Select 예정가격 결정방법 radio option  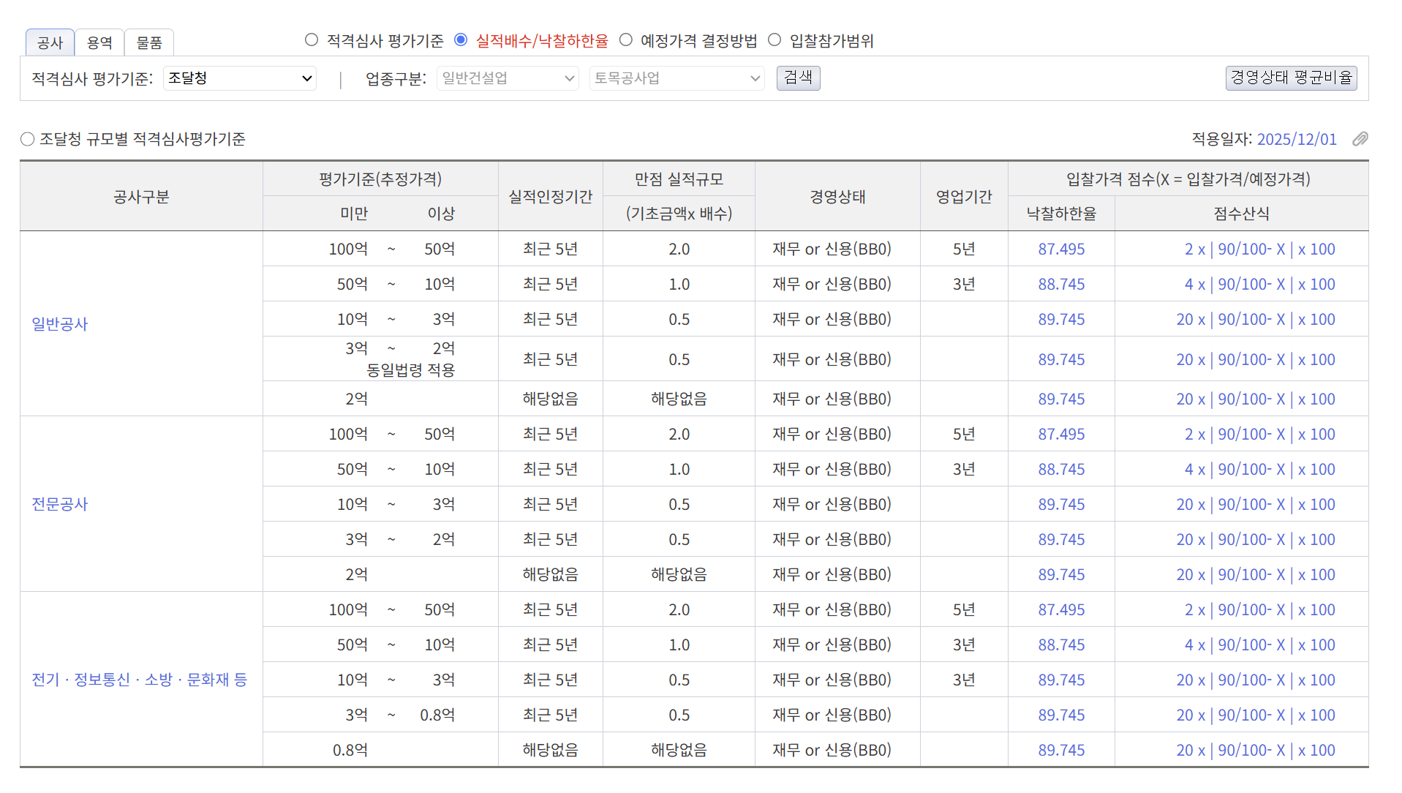(x=626, y=40)
